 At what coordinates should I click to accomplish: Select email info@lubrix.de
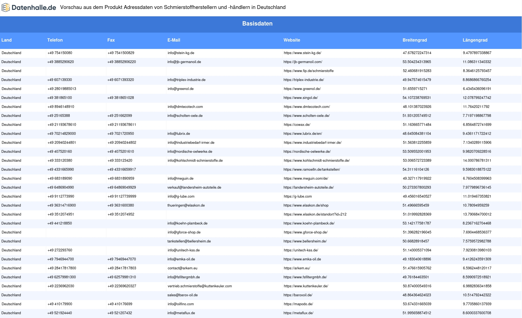pyautogui.click(x=179, y=134)
